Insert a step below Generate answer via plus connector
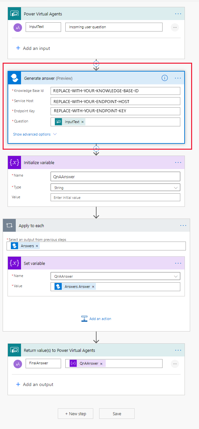The height and width of the screenshot is (429, 199). (96, 148)
